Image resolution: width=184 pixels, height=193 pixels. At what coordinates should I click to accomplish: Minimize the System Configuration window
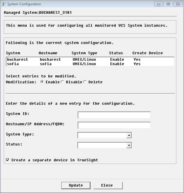click(159, 4)
